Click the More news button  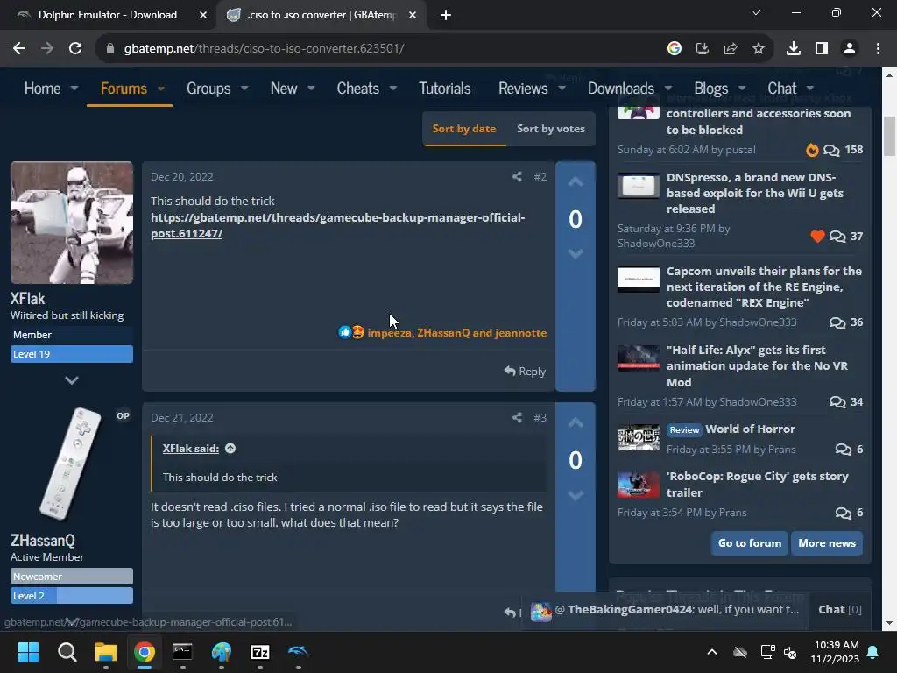pyautogui.click(x=827, y=543)
